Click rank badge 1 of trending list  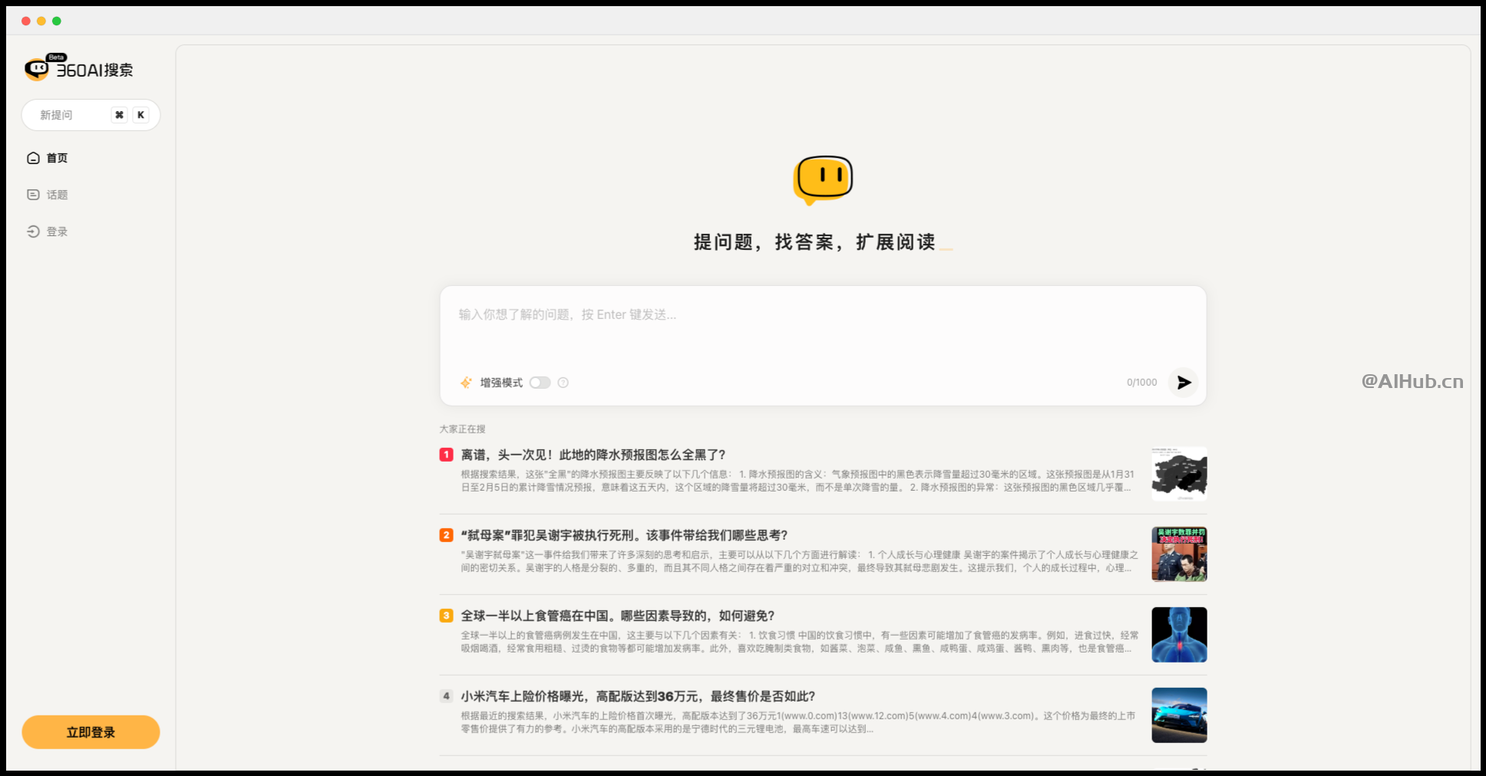[446, 455]
